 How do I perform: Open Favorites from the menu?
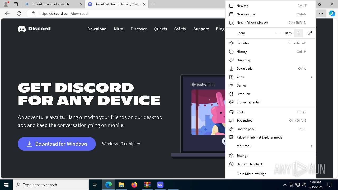point(270,43)
